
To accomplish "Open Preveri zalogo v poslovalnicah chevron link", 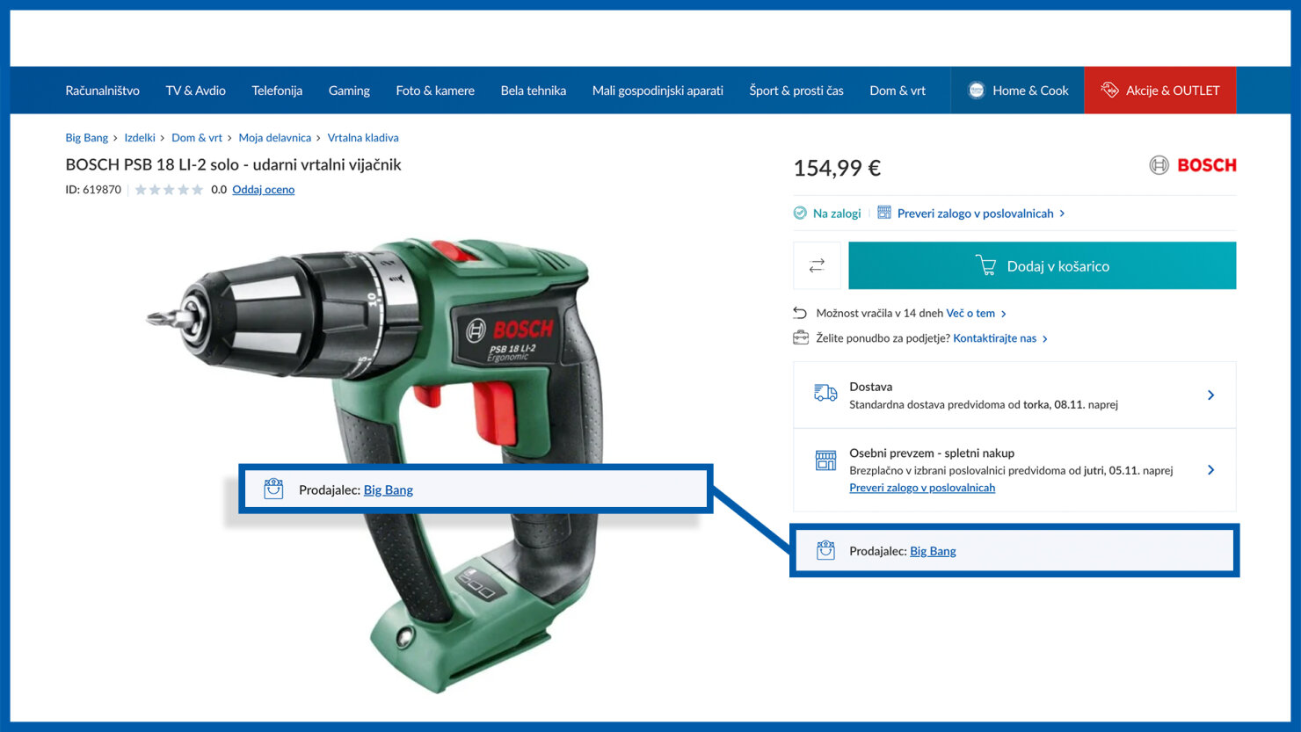I will click(981, 214).
